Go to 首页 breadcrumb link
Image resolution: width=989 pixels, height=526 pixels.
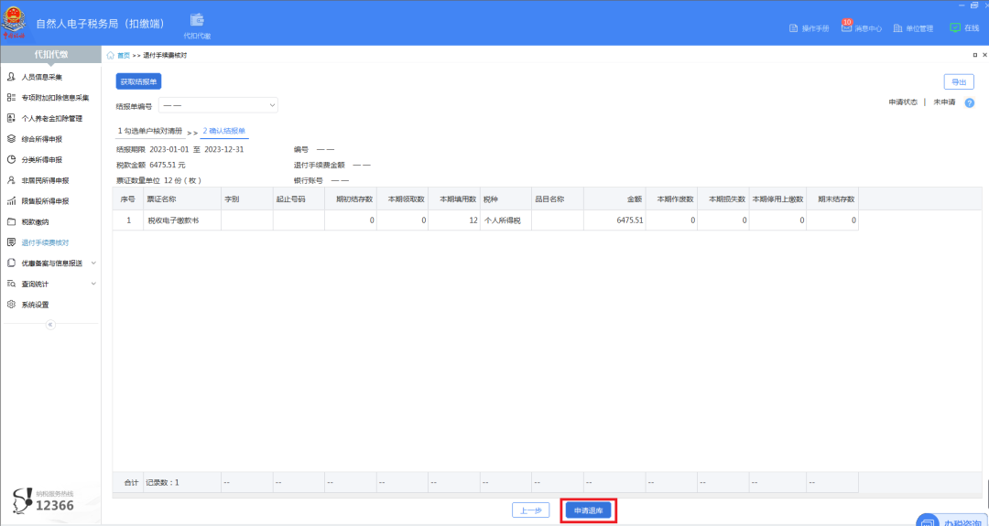[124, 56]
